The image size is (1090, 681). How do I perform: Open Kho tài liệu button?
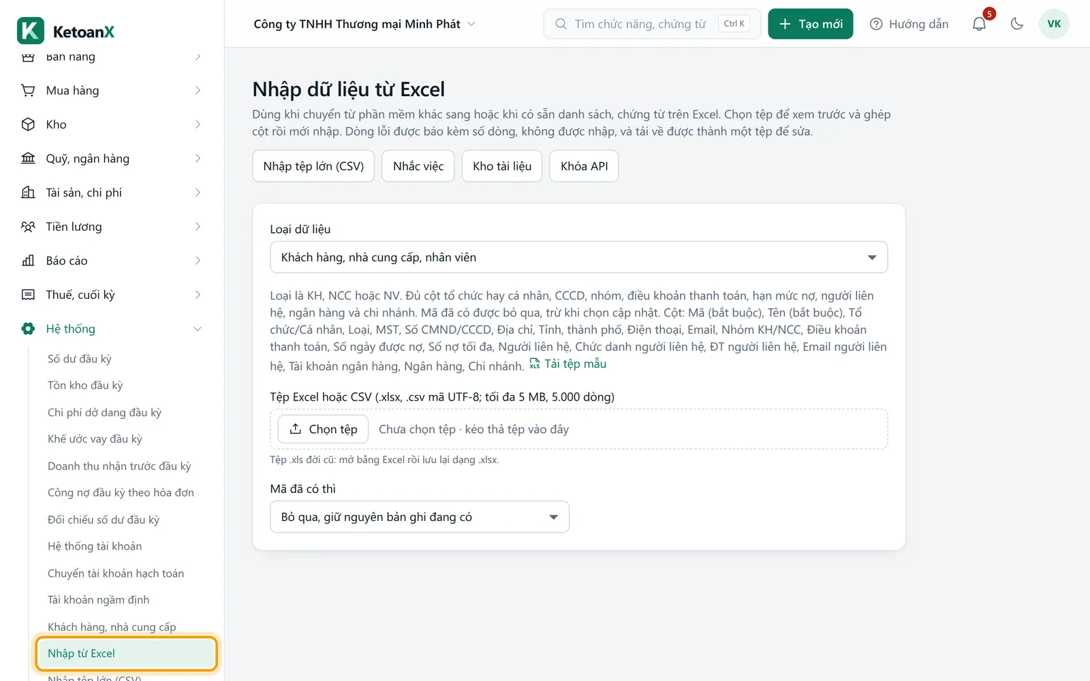pyautogui.click(x=502, y=166)
